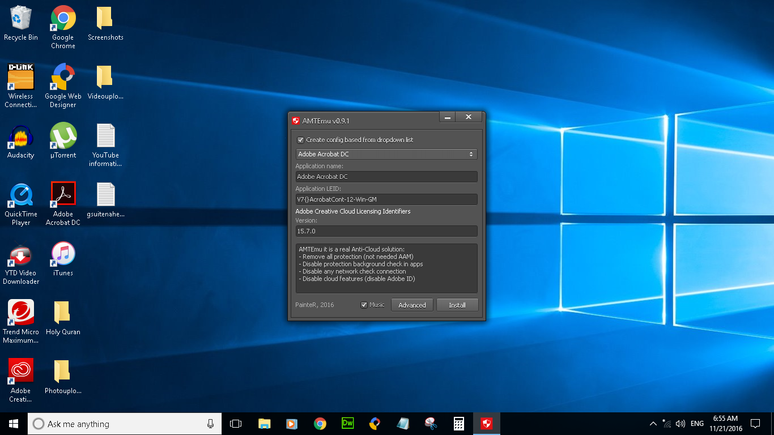
Task: Select the µTorrent desktop shortcut
Action: coord(63,142)
